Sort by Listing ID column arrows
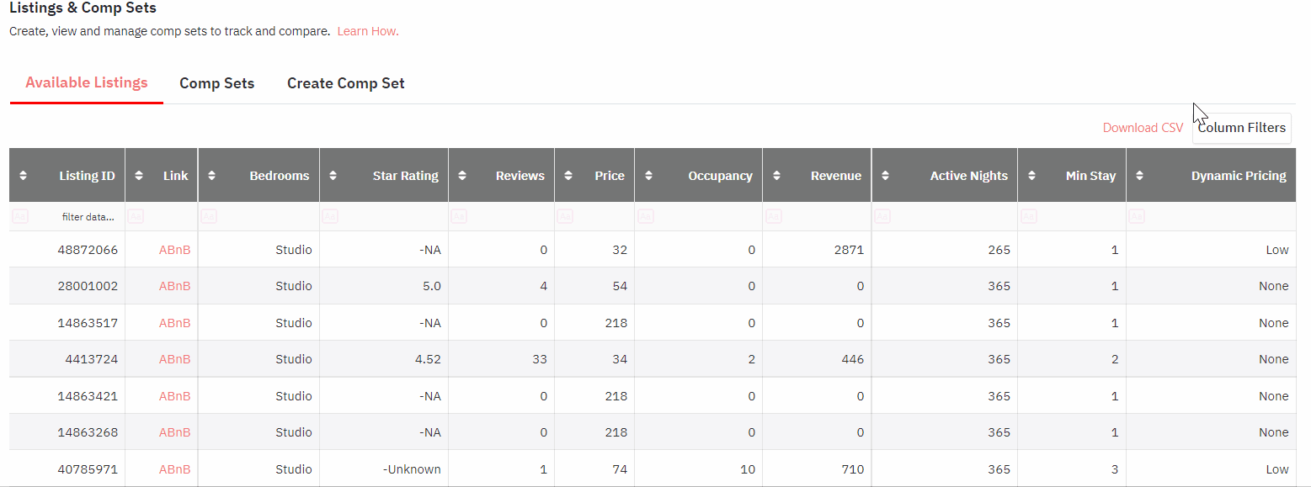This screenshot has height=487, width=1311. coord(24,176)
